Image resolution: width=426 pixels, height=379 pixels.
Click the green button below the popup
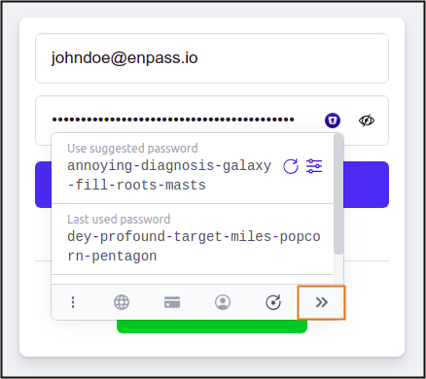click(212, 327)
